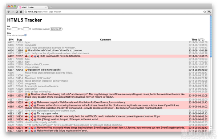Viewport: 218px width, 140px height.
Task: Click the stepper next to the To field
Action: (x=30, y=29)
